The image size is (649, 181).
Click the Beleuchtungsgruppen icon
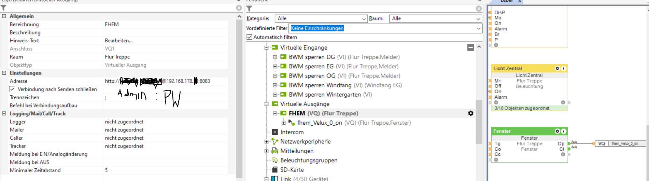click(x=275, y=160)
